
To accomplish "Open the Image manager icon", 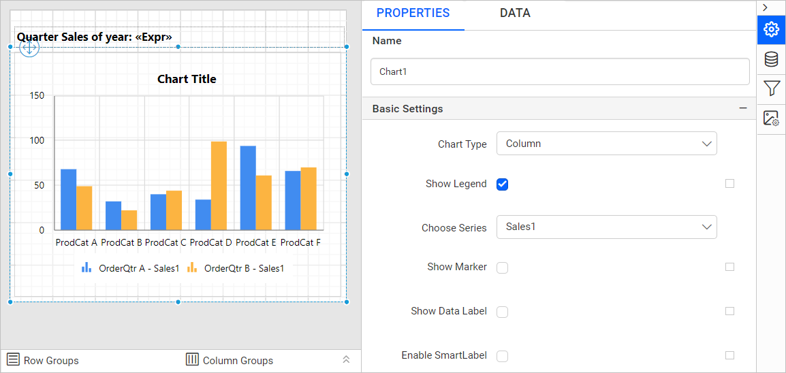I will 771,118.
